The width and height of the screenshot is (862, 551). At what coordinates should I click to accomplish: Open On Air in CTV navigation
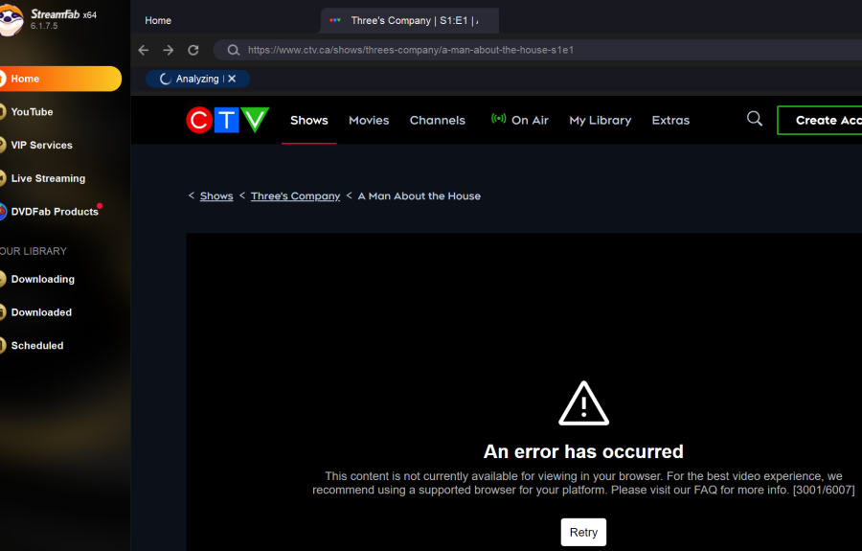pyautogui.click(x=530, y=120)
